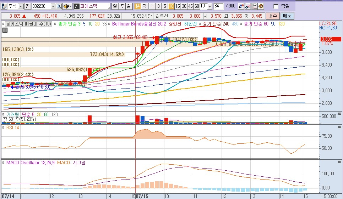Open the minute interval dropdown arrow
343x199 pixels.
pos(209,6)
